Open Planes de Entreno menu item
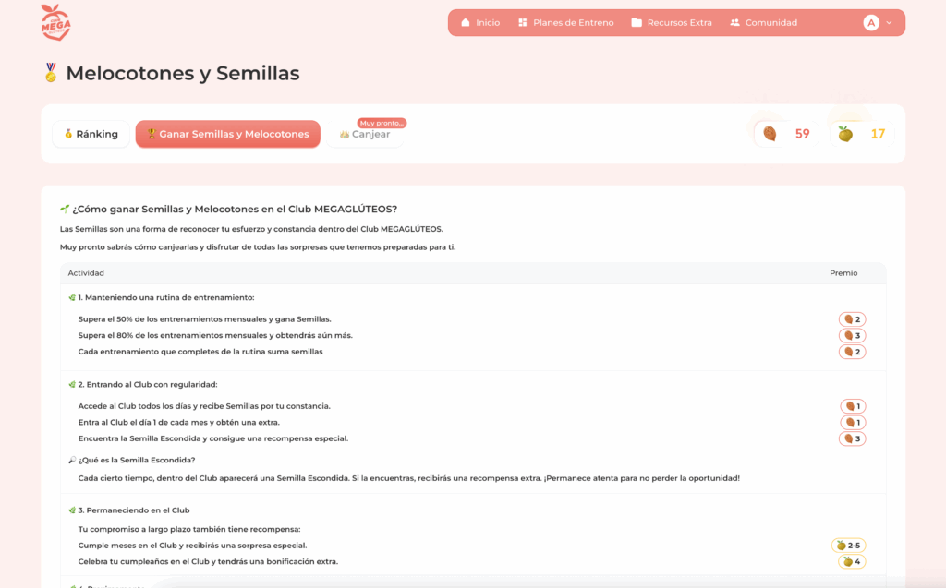 [573, 23]
